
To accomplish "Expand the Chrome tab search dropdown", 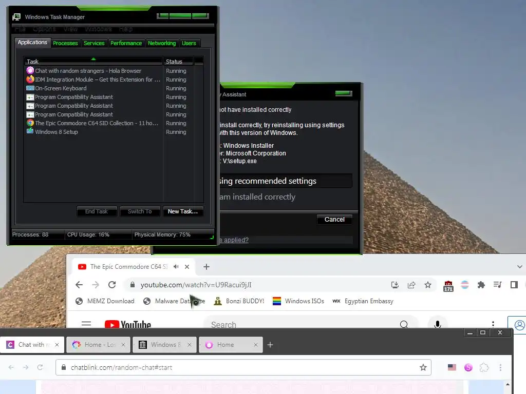I will 519,267.
